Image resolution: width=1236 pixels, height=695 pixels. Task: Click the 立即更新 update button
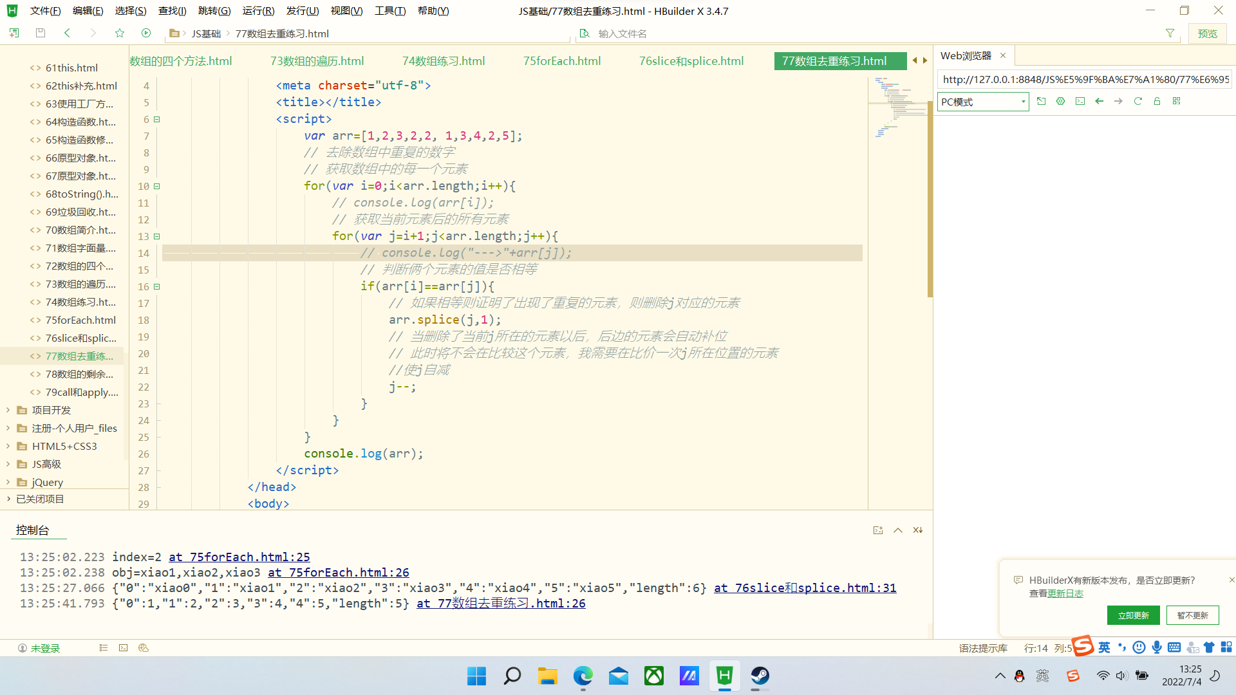coord(1133,615)
